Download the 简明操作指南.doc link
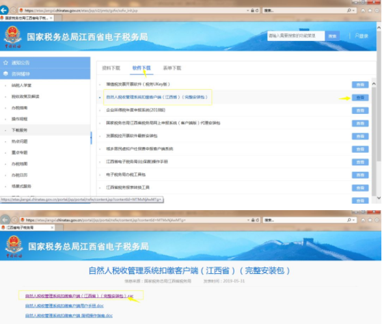 [x=69, y=316]
